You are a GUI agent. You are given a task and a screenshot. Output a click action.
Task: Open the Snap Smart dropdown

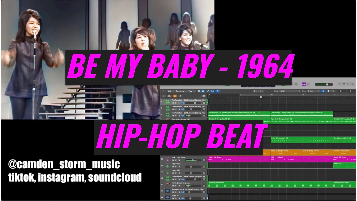(289, 91)
